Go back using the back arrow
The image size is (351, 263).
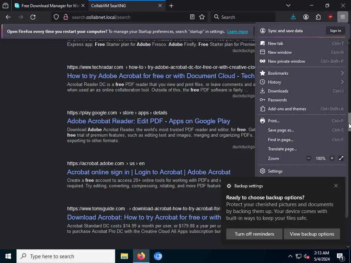(x=8, y=17)
